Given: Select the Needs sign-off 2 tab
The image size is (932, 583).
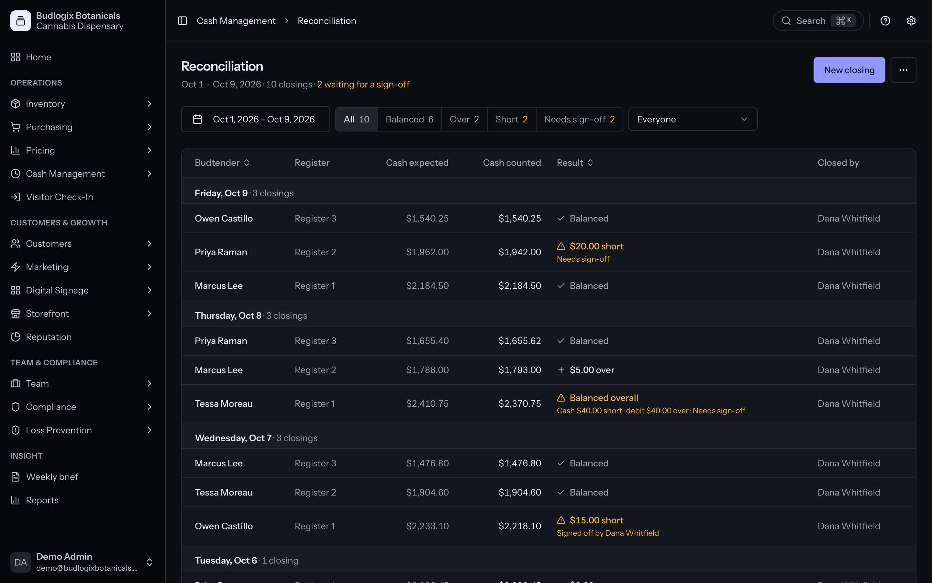Looking at the screenshot, I should point(579,119).
